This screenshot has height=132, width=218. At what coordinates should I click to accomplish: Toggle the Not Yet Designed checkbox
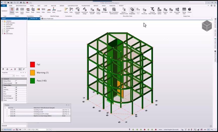tap(16, 98)
